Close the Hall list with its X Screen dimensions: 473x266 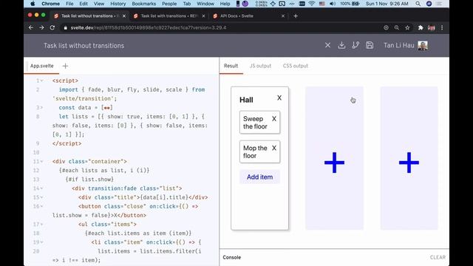pos(279,98)
